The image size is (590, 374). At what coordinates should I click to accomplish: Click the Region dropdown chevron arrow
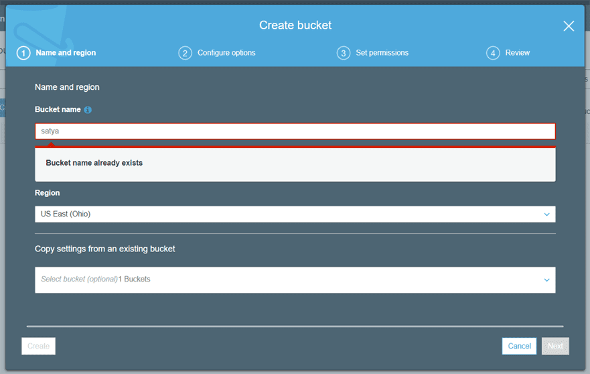pyautogui.click(x=546, y=214)
